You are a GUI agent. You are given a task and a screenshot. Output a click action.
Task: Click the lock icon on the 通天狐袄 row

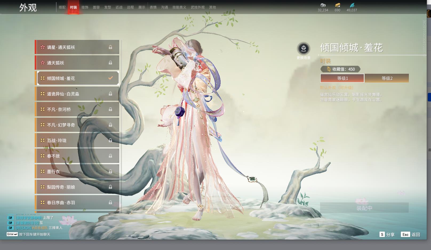tap(110, 63)
